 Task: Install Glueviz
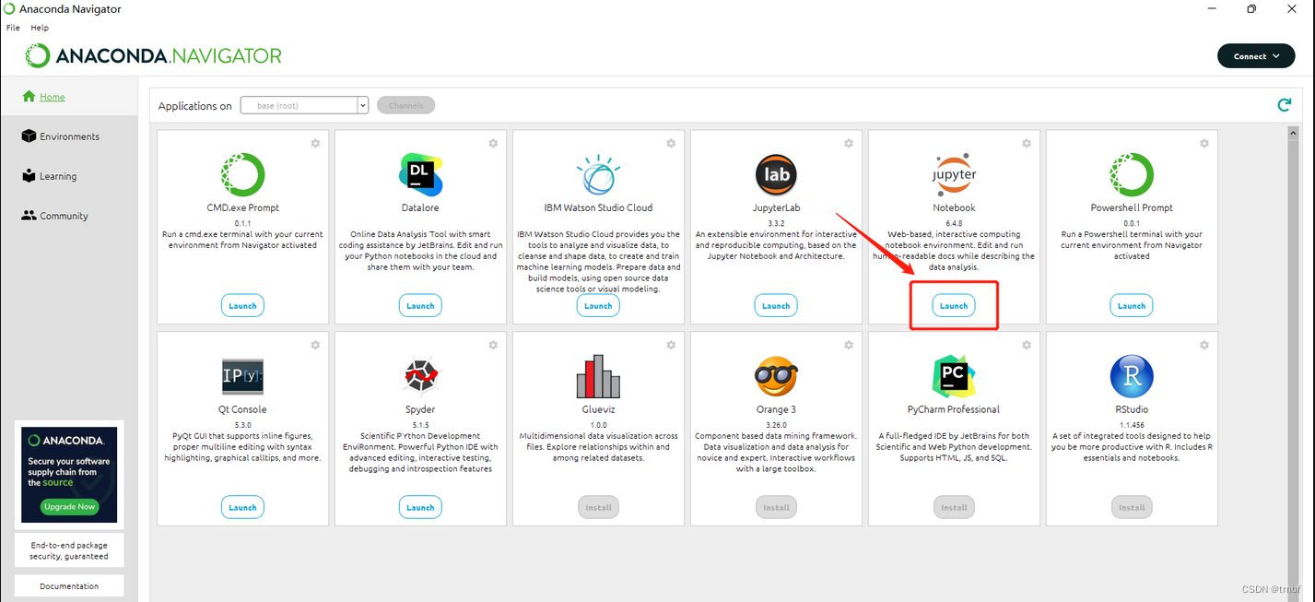598,507
